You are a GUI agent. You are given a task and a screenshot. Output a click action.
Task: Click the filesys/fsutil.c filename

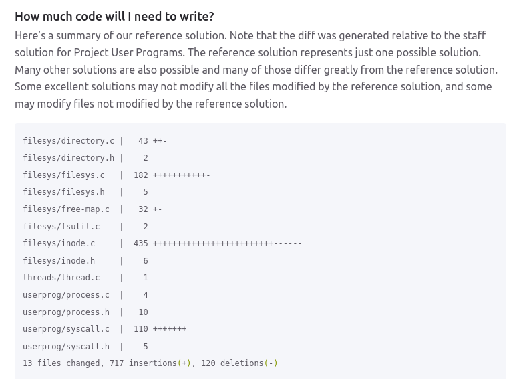(61, 227)
